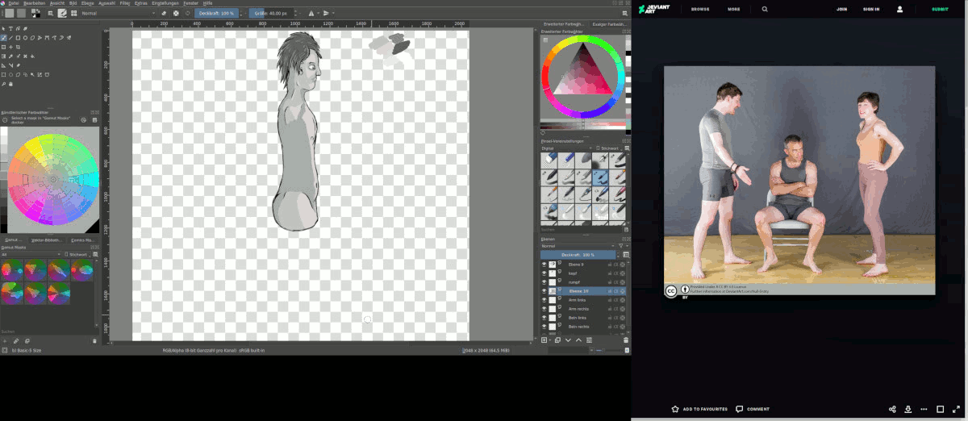The image size is (968, 421).
Task: Select the Freehand Brush tool
Action: click(x=3, y=38)
